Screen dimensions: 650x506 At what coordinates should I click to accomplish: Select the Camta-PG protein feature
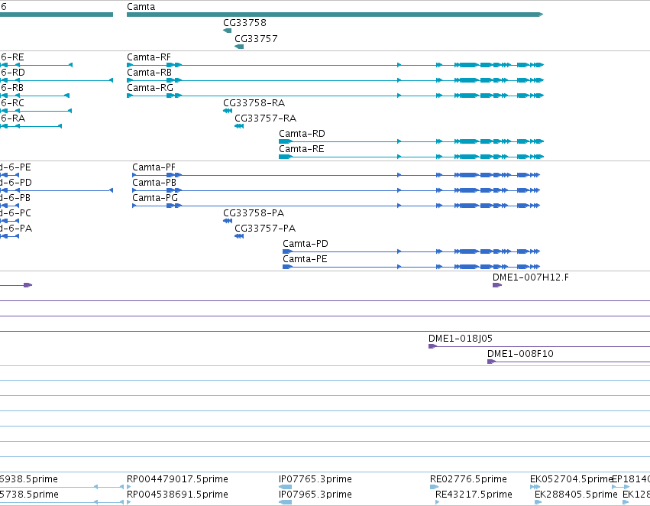pos(336,206)
